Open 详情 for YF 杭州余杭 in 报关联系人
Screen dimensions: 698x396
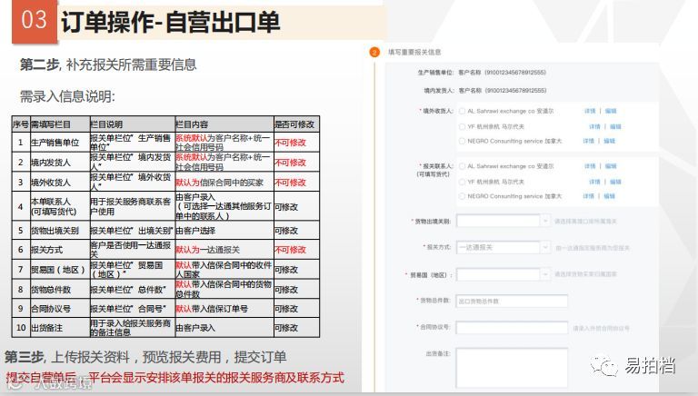(x=594, y=182)
